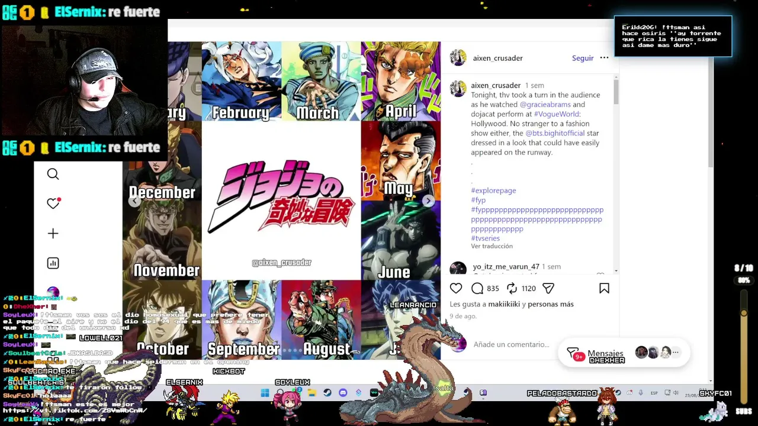Image resolution: width=758 pixels, height=426 pixels.
Task: Like the post with heart icon
Action: (x=455, y=288)
